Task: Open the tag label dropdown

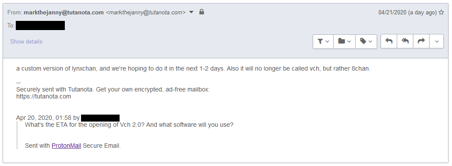Action: (366, 41)
